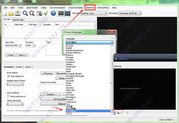Toggle Auto repeat on checkbox
This screenshot has height=123, width=179.
pos(8,76)
